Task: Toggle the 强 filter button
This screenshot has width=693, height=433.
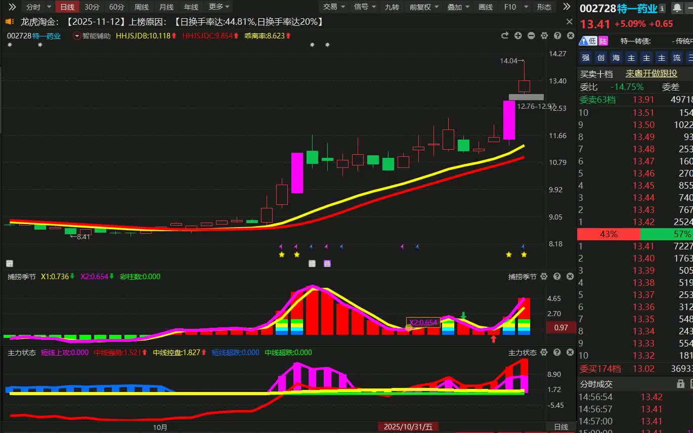Action: (585, 58)
